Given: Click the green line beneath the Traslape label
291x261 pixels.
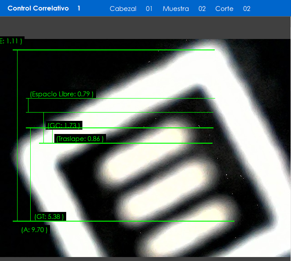Looking at the screenshot, I should (131, 143).
